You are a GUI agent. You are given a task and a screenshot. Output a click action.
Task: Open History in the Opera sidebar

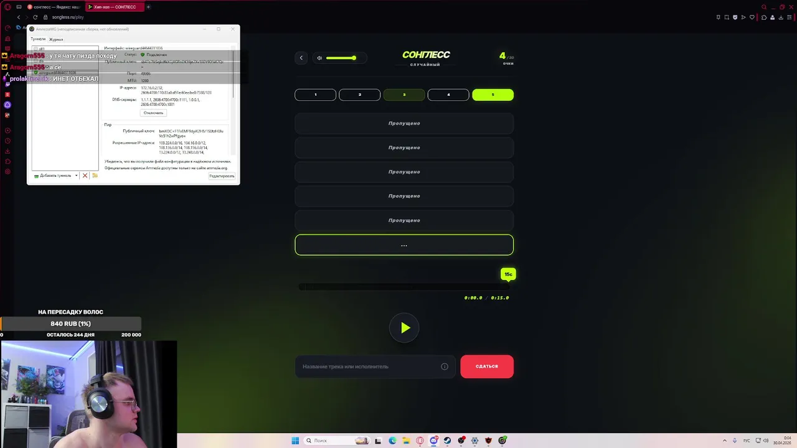[x=7, y=141]
